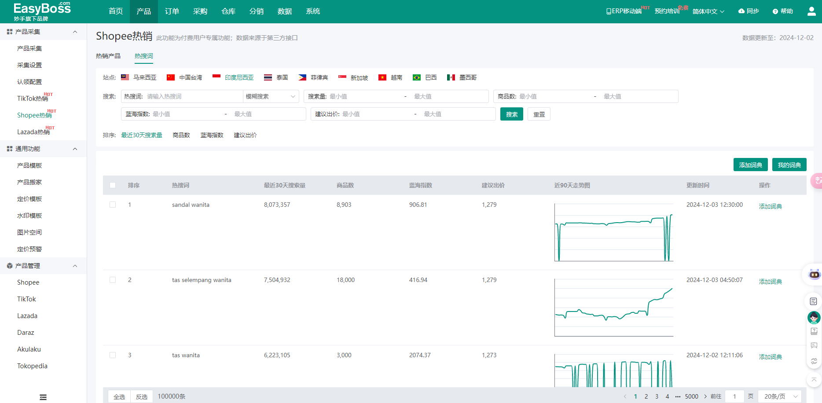Viewport: 822px width, 403px height.
Task: Open customer service avatar icon
Action: pos(814,317)
